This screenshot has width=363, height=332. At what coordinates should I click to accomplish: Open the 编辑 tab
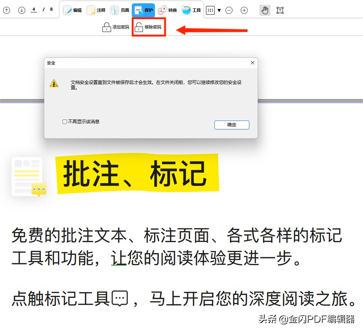73,10
